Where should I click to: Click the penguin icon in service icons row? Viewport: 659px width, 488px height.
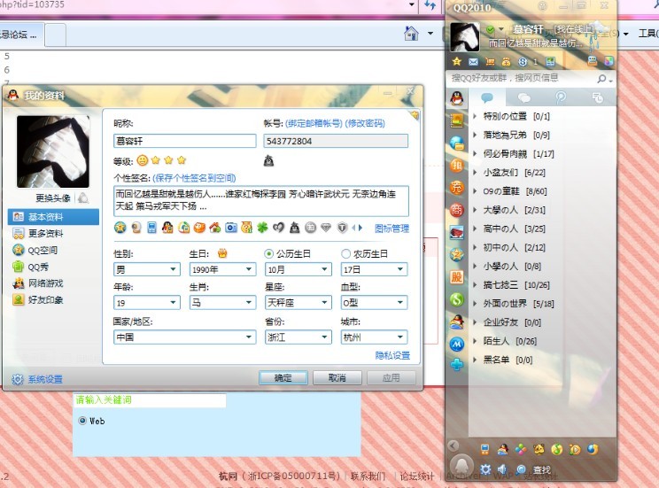click(167, 228)
